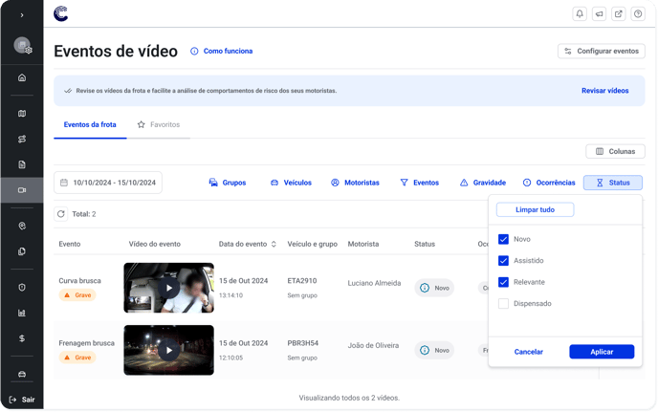Click the home icon in sidebar
Image resolution: width=658 pixels, height=412 pixels.
pos(22,77)
